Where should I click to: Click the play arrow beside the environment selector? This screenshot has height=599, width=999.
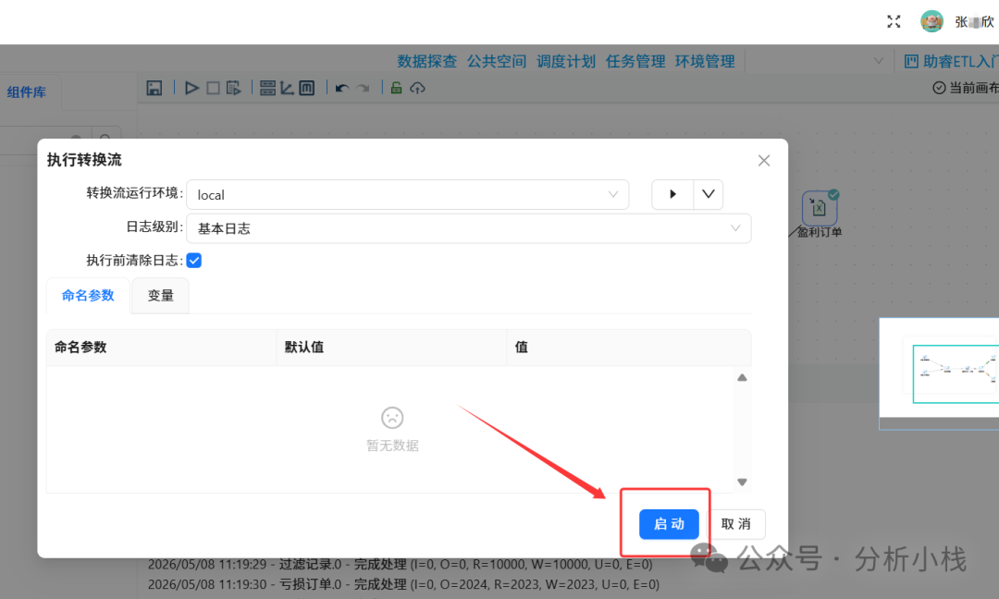pos(672,194)
